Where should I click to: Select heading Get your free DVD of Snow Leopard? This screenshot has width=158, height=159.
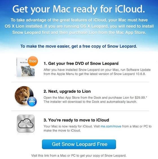coord(81,64)
